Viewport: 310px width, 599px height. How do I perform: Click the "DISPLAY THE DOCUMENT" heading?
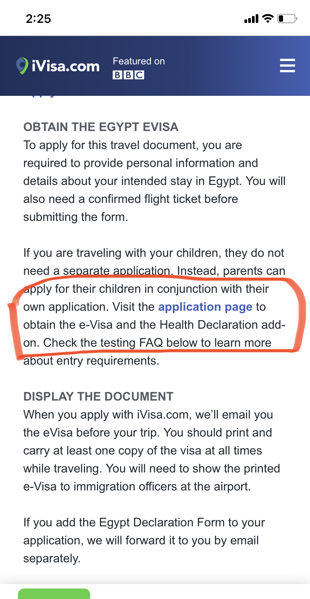[98, 396]
